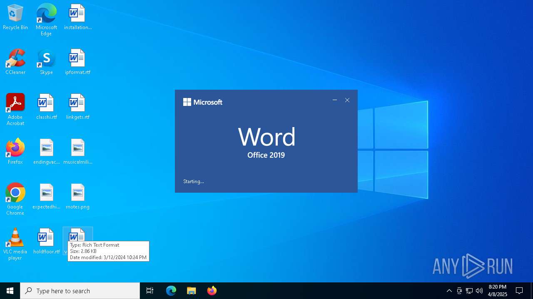Close the Word Office 2019 splash screen
The height and width of the screenshot is (299, 533).
tap(347, 100)
